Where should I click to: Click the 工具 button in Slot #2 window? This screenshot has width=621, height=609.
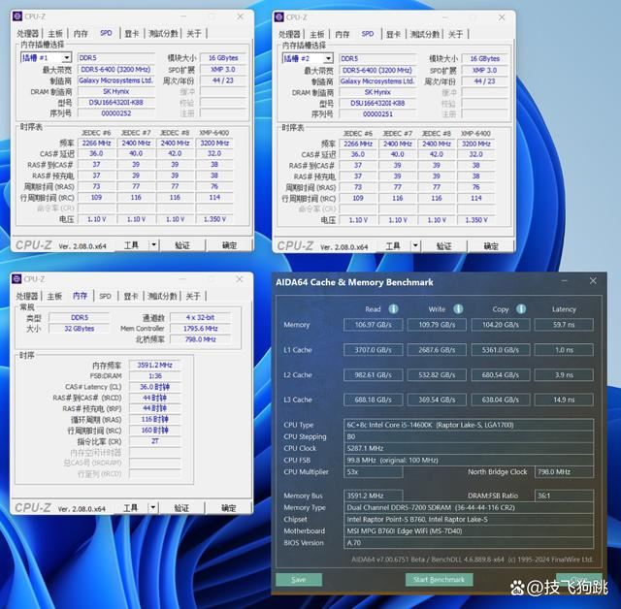[391, 245]
